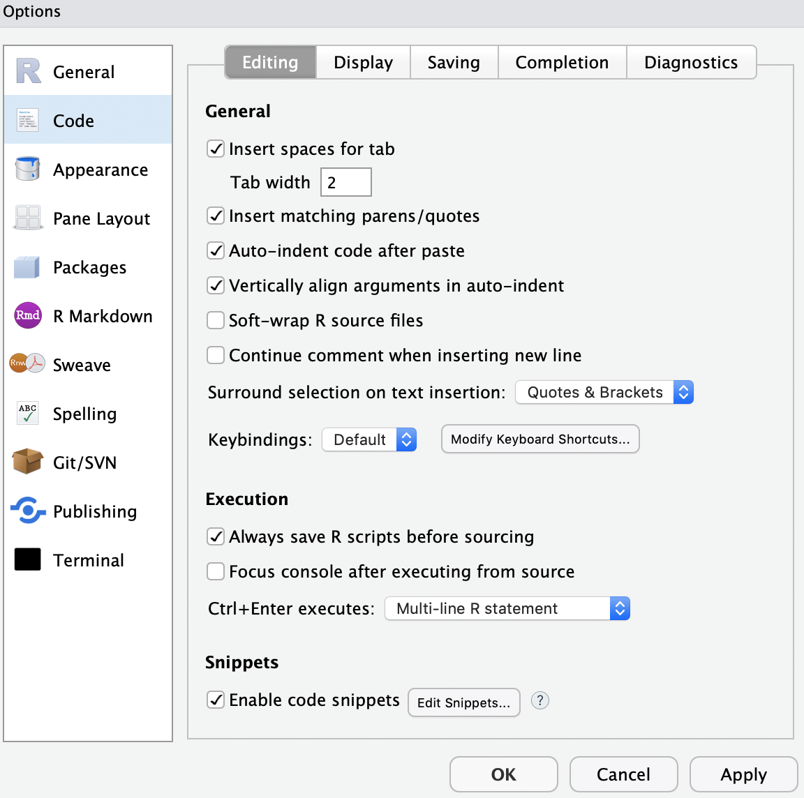The image size is (804, 798).
Task: Open Ctrl+Enter executes Multi-line R statement dropdown
Action: click(507, 608)
